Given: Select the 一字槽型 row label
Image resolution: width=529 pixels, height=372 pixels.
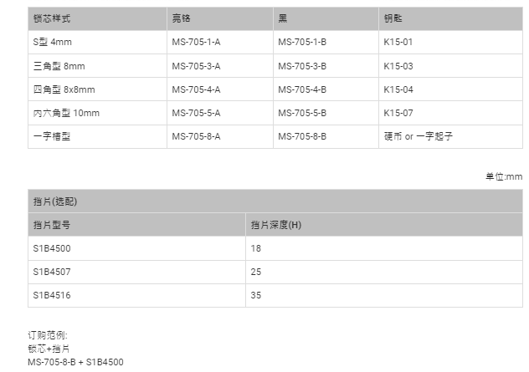Looking at the screenshot, I should [x=52, y=136].
